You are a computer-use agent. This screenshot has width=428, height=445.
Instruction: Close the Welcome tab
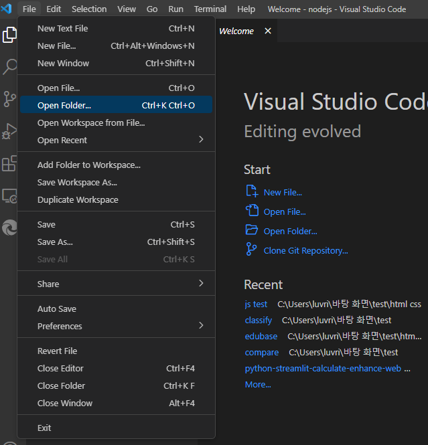(x=268, y=31)
